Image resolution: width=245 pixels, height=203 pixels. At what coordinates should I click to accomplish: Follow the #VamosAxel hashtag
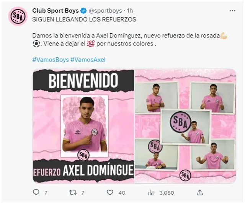pyautogui.click(x=88, y=60)
